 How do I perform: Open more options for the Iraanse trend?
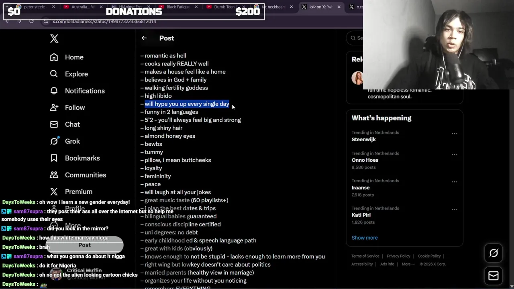pos(454,182)
